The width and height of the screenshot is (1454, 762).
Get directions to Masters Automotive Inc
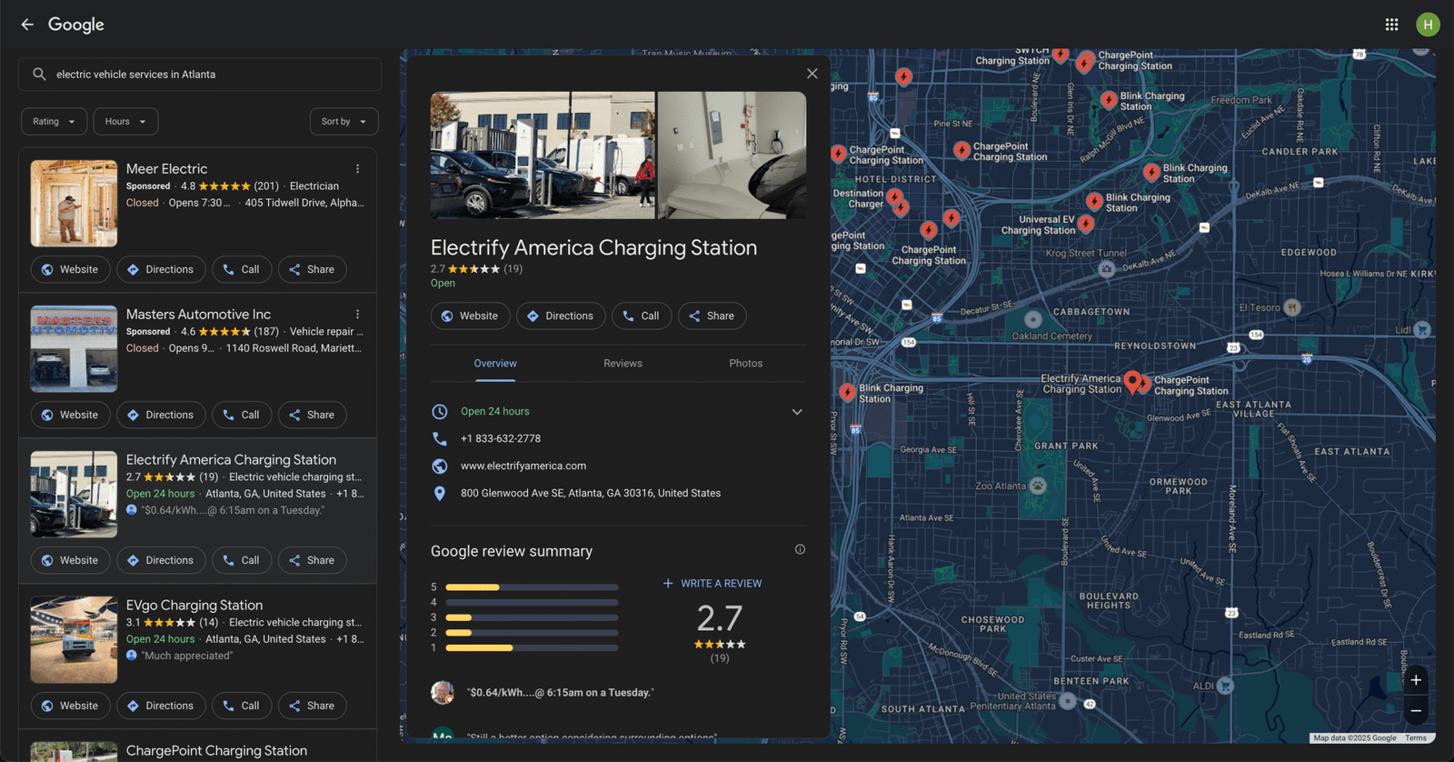[161, 416]
